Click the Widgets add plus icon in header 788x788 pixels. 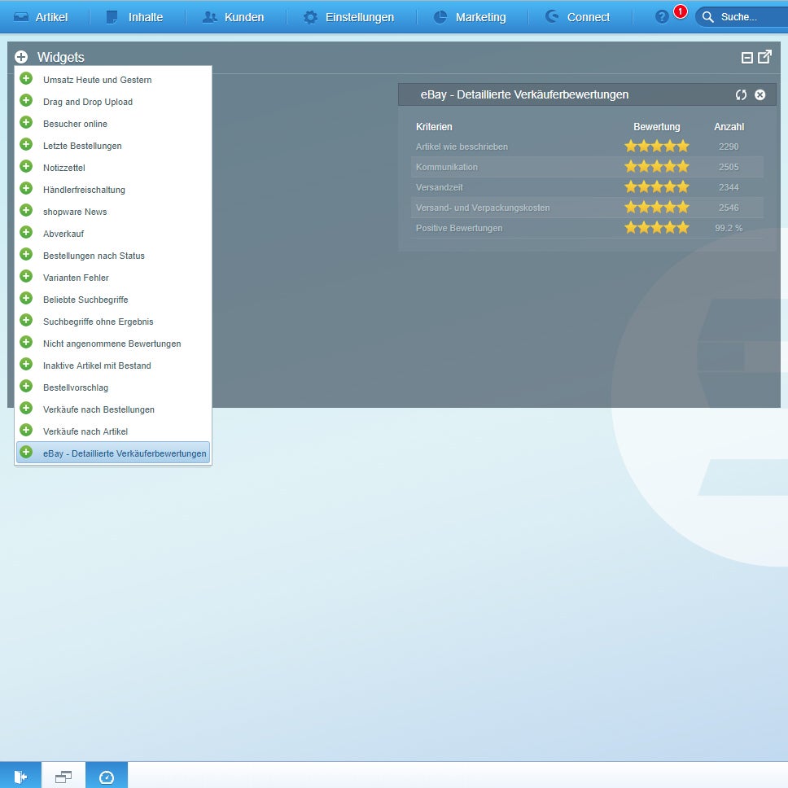pos(21,57)
